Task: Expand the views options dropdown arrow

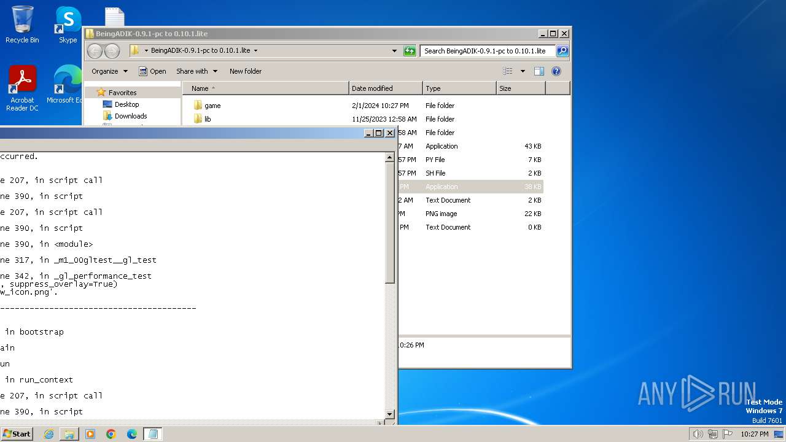Action: (x=523, y=71)
